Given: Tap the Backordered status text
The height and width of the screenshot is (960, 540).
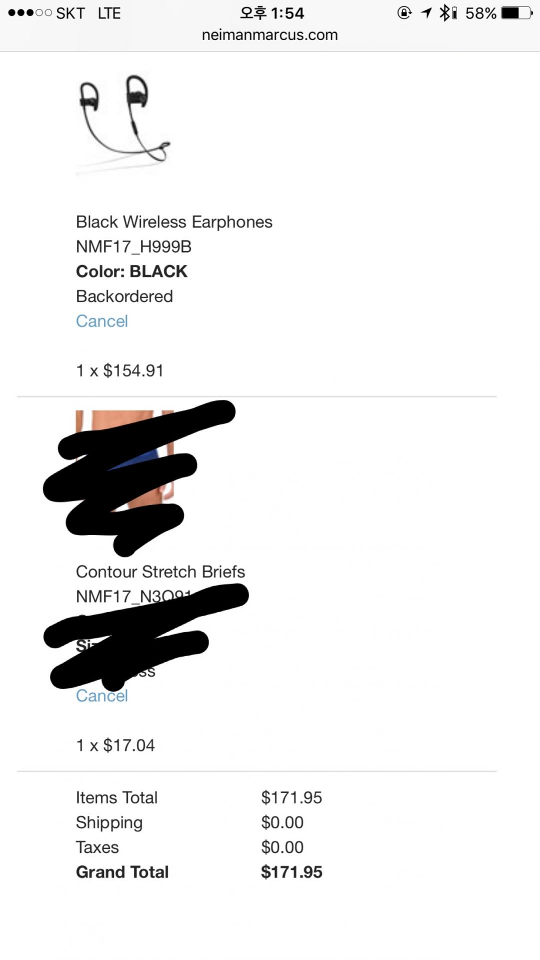Looking at the screenshot, I should tap(124, 296).
